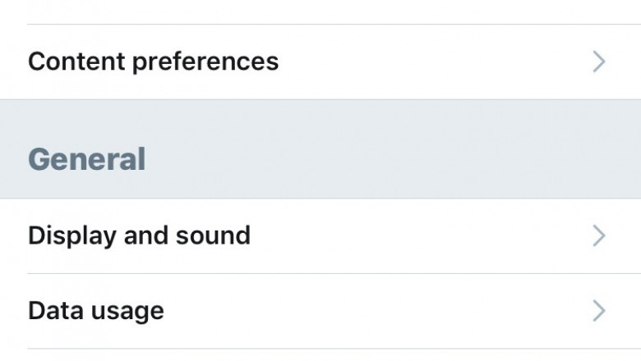Click the arrow next to Data usage
The image size is (641, 361).
point(599,311)
